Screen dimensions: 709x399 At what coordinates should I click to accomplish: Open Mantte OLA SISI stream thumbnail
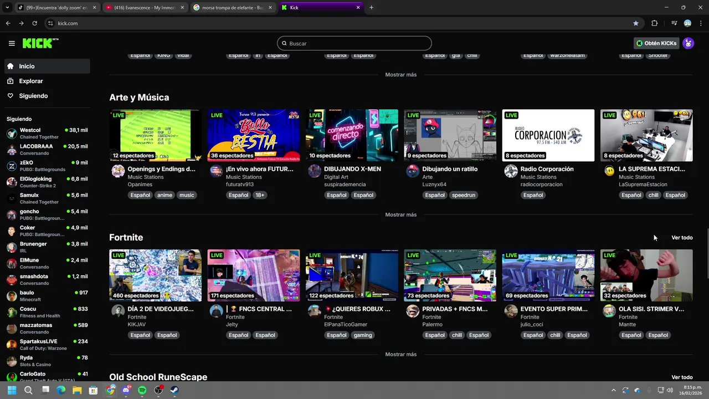pos(646,275)
